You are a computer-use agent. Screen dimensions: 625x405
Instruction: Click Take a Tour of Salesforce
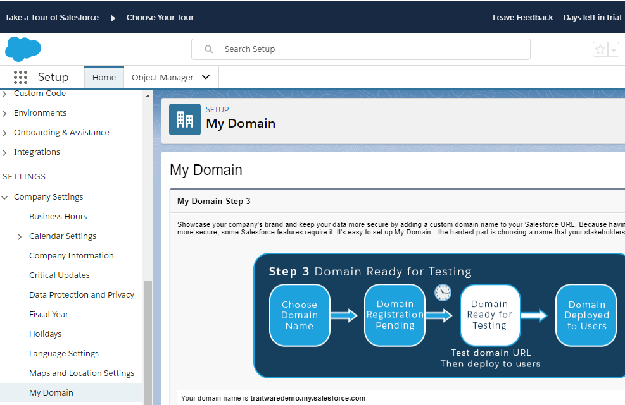point(52,18)
